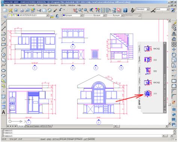Open the ByLayer linetype dropdown
Viewport: 178px width, 142px height.
click(104, 15)
